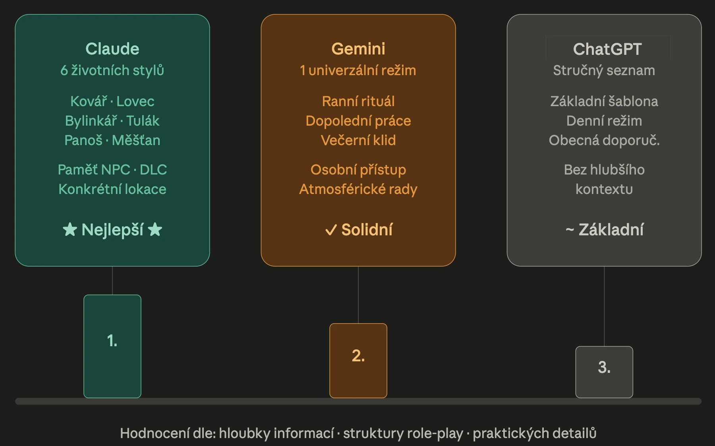Click the "Stručný seznam" subtitle
The height and width of the screenshot is (446, 715).
tap(604, 70)
